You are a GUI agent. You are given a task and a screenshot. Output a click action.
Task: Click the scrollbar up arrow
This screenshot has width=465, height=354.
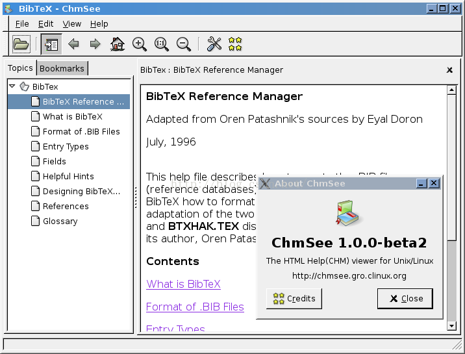451,90
